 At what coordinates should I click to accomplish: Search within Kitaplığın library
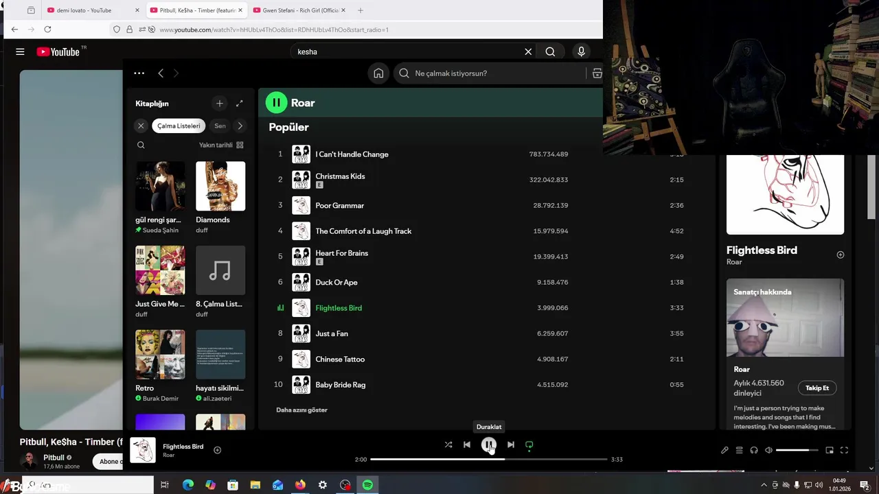tap(141, 145)
